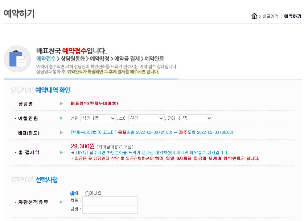
Task: Select the 예 radio button
Action: (73, 194)
